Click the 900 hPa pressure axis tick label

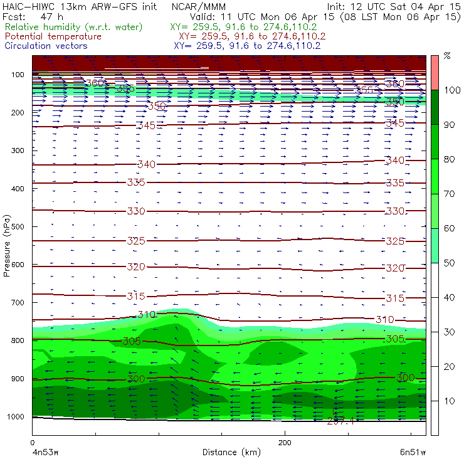coord(18,379)
